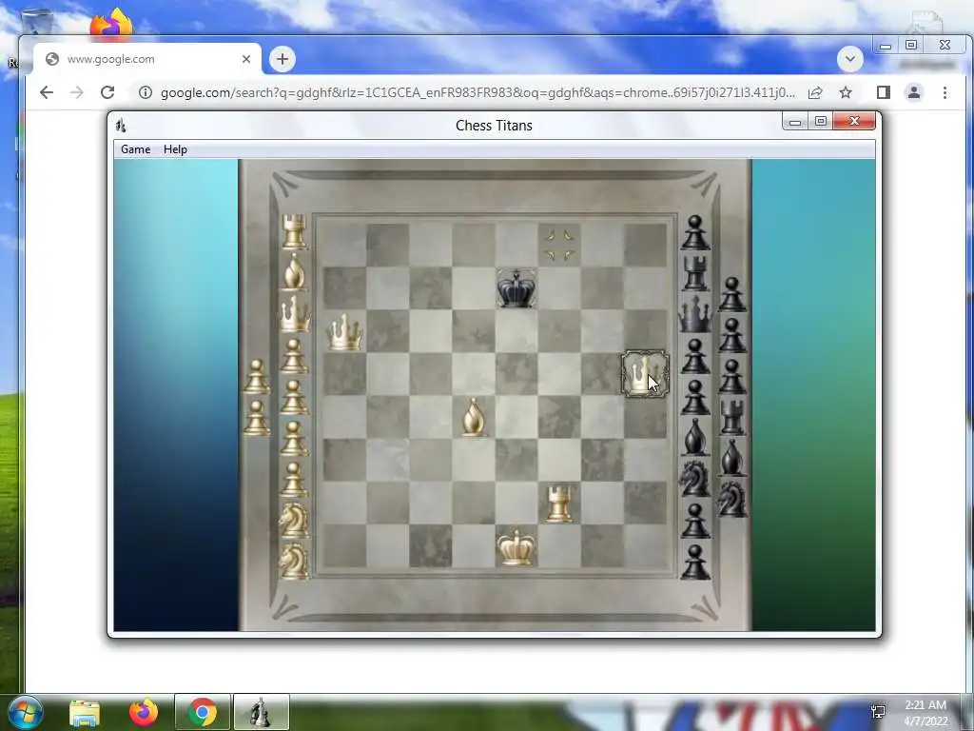
Task: Close the Chess Titans window
Action: (854, 121)
